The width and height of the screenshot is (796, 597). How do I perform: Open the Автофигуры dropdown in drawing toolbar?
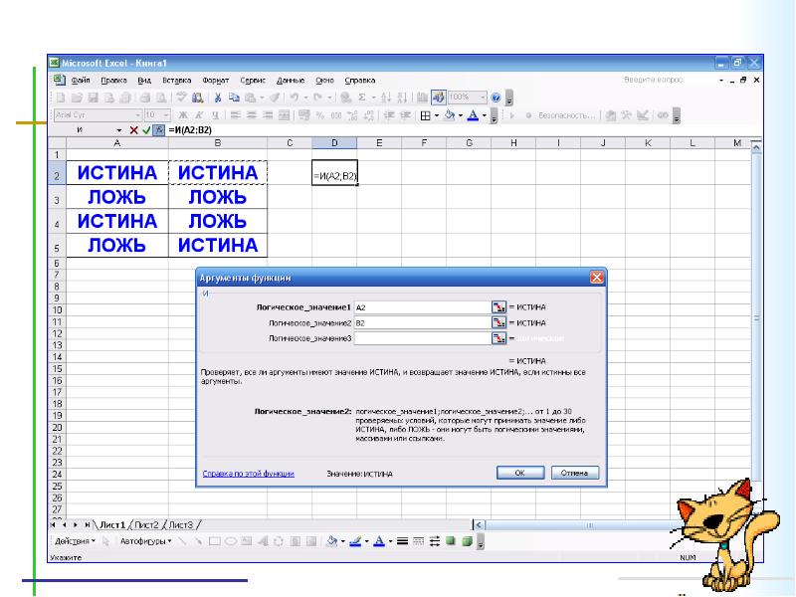[145, 542]
